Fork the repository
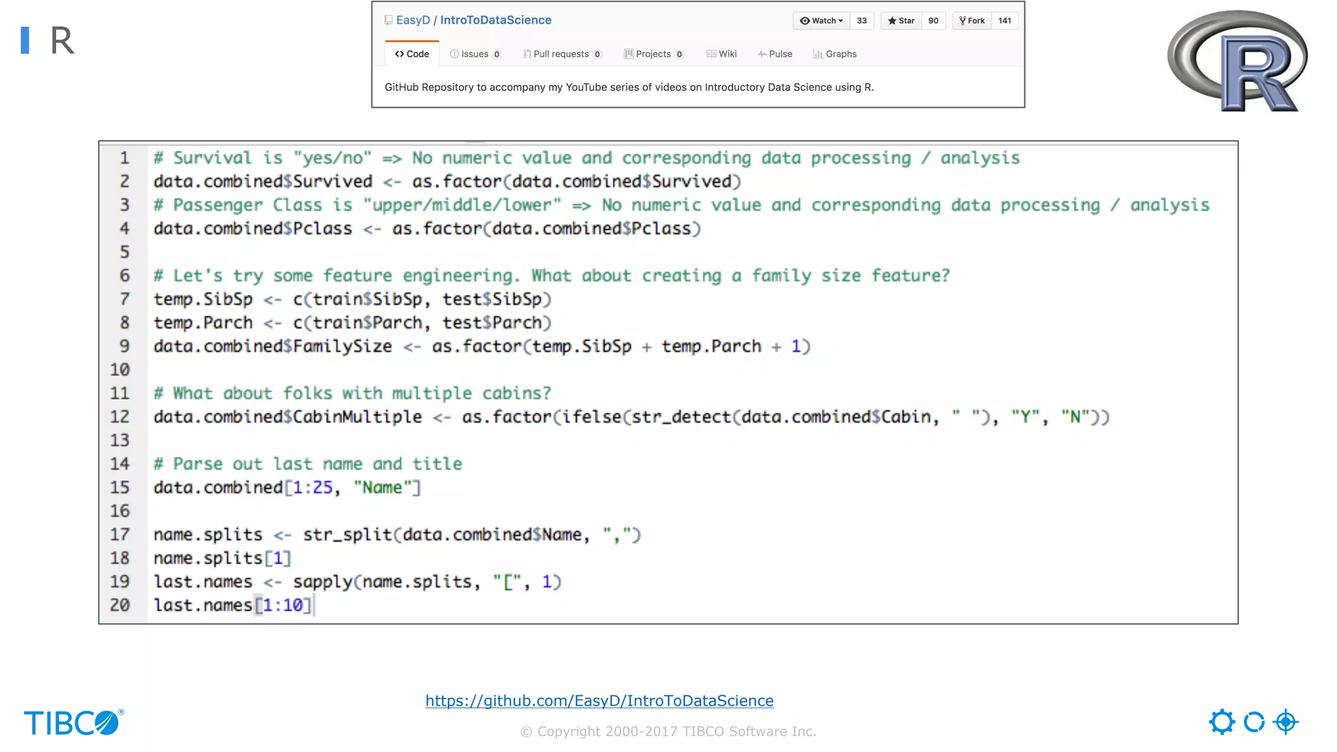Viewport: 1337px width, 752px height. [972, 21]
